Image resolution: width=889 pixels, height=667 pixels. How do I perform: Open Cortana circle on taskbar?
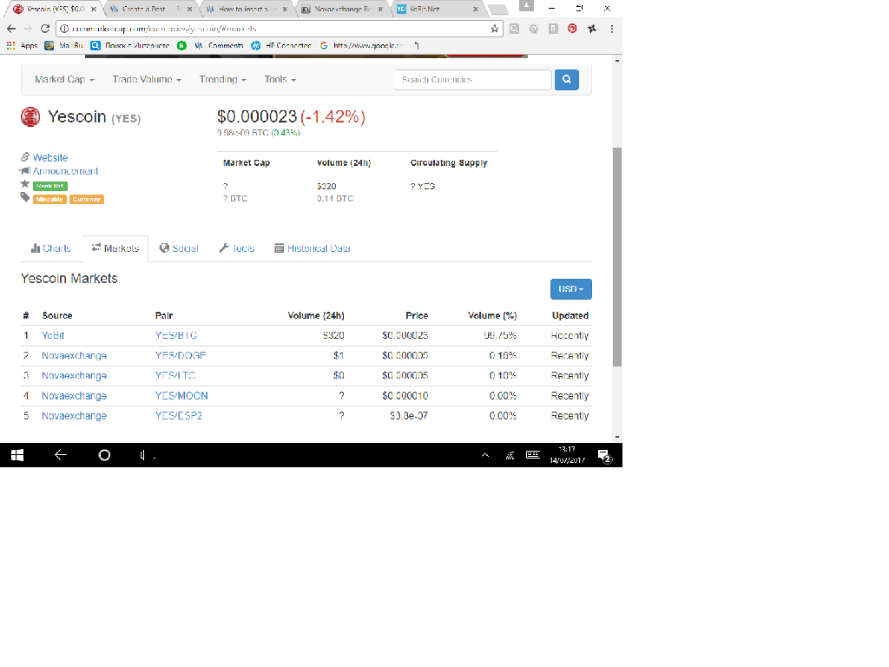(104, 455)
